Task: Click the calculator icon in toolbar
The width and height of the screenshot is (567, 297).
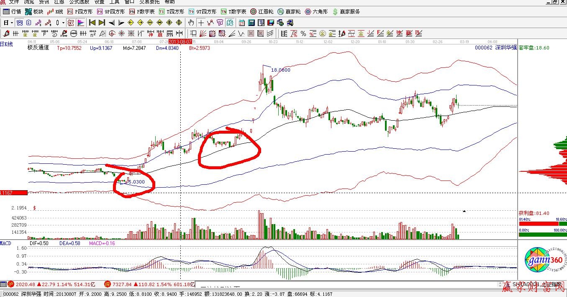Action: (x=252, y=23)
